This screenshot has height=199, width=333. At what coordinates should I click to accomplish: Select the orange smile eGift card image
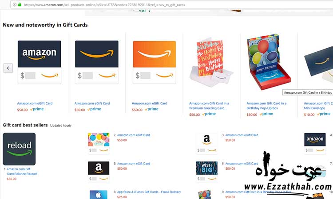(x=155, y=62)
